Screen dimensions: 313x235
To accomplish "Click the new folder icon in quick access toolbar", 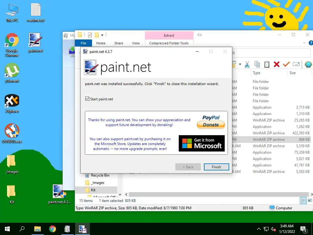I will (x=97, y=35).
